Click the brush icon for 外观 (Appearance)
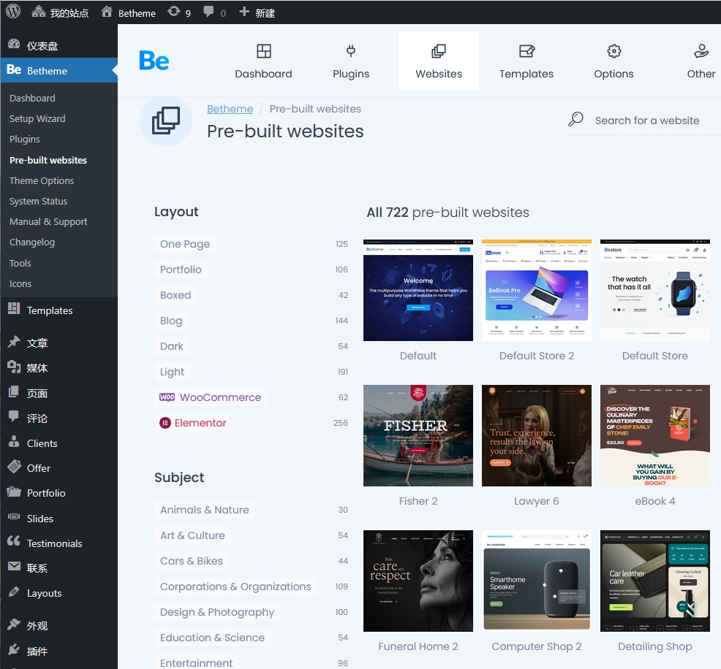721x669 pixels. 14,624
